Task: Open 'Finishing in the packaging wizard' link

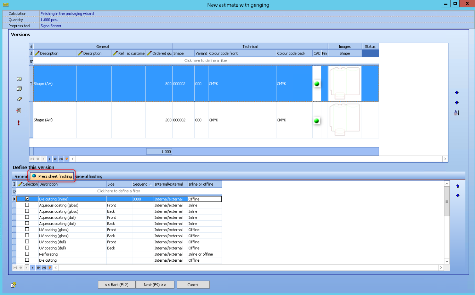Action: pos(67,14)
